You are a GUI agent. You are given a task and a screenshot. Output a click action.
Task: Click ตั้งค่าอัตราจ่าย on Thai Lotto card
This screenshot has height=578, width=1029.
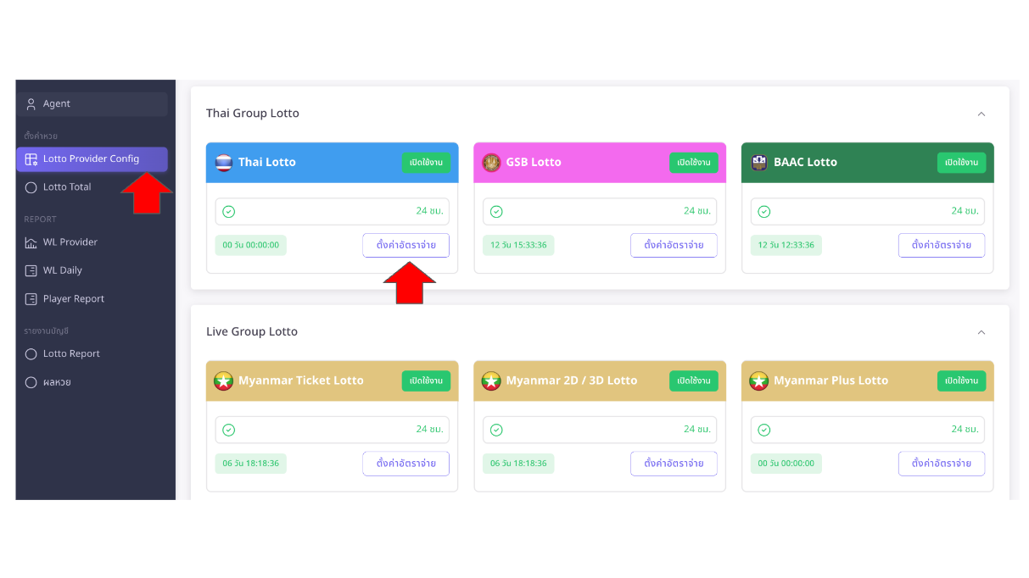click(x=405, y=245)
